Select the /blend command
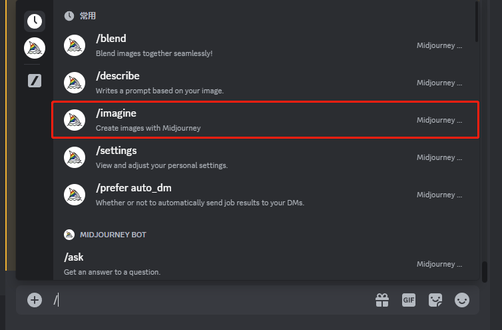This screenshot has height=330, width=502. click(266, 45)
